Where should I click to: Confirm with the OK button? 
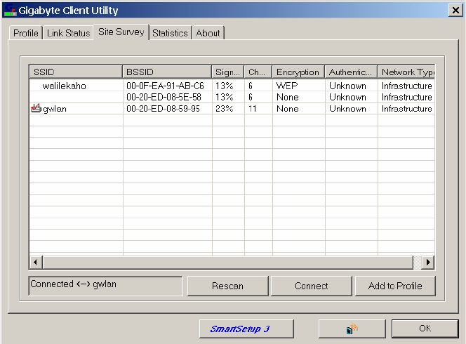click(425, 329)
